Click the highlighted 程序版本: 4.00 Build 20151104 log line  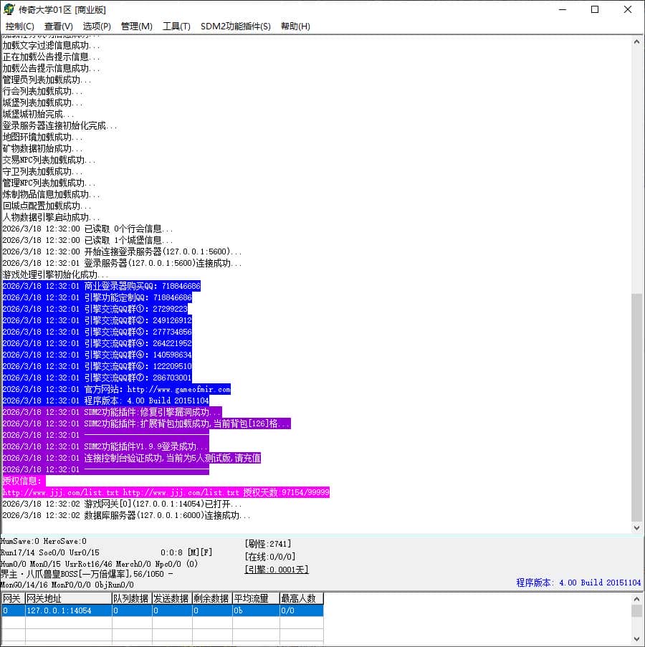105,401
